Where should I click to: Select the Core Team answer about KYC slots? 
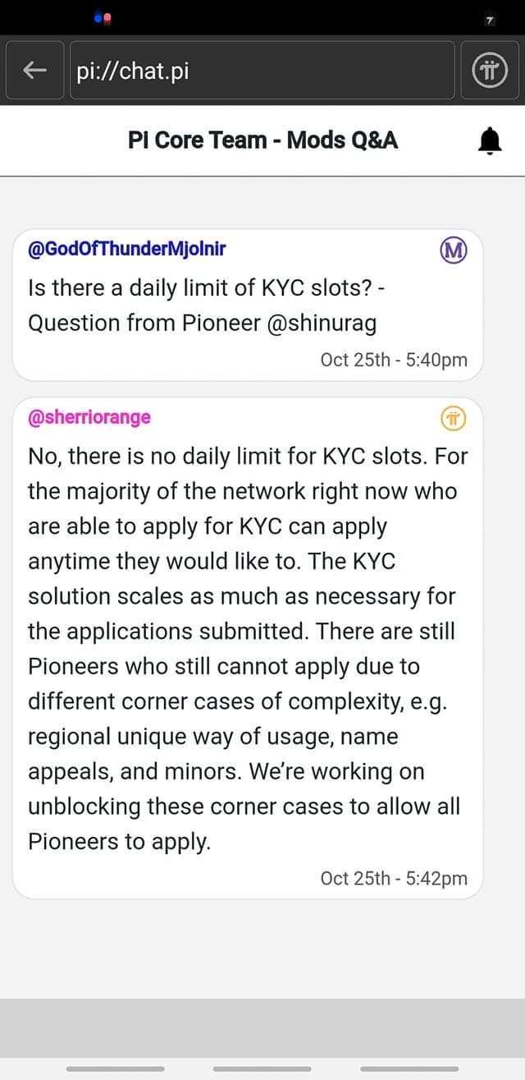pos(246,648)
